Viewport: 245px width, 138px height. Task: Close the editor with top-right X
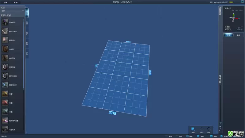point(242,2)
